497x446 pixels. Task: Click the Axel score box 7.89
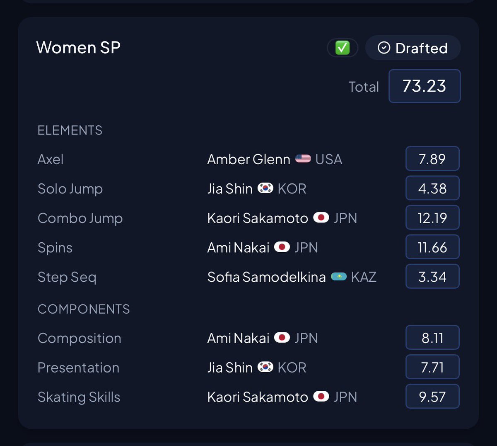pos(432,159)
